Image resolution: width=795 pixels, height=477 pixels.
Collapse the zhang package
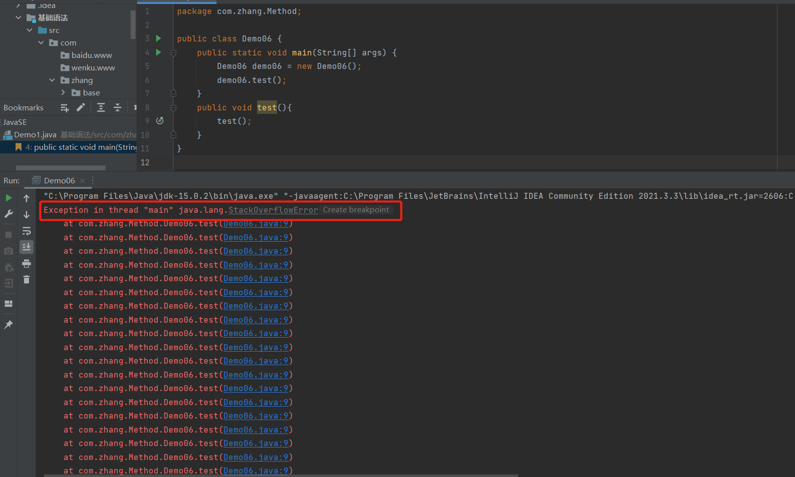(x=52, y=80)
